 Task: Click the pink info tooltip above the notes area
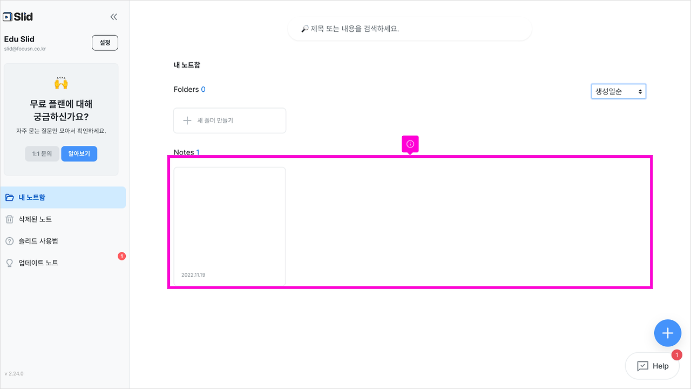pyautogui.click(x=410, y=144)
